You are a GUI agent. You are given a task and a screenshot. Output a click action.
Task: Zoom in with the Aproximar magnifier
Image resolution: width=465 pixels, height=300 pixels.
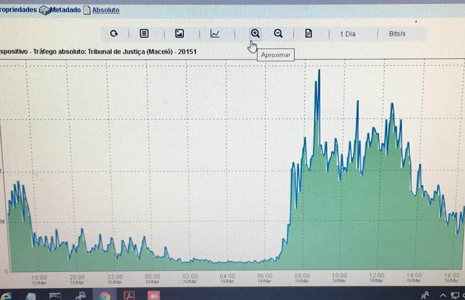(x=255, y=33)
